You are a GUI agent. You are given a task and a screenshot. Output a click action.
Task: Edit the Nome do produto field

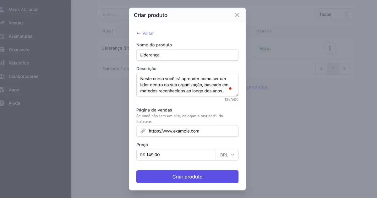click(187, 55)
